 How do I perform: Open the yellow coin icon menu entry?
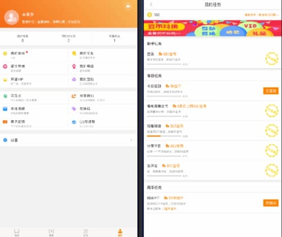click(x=5, y=53)
